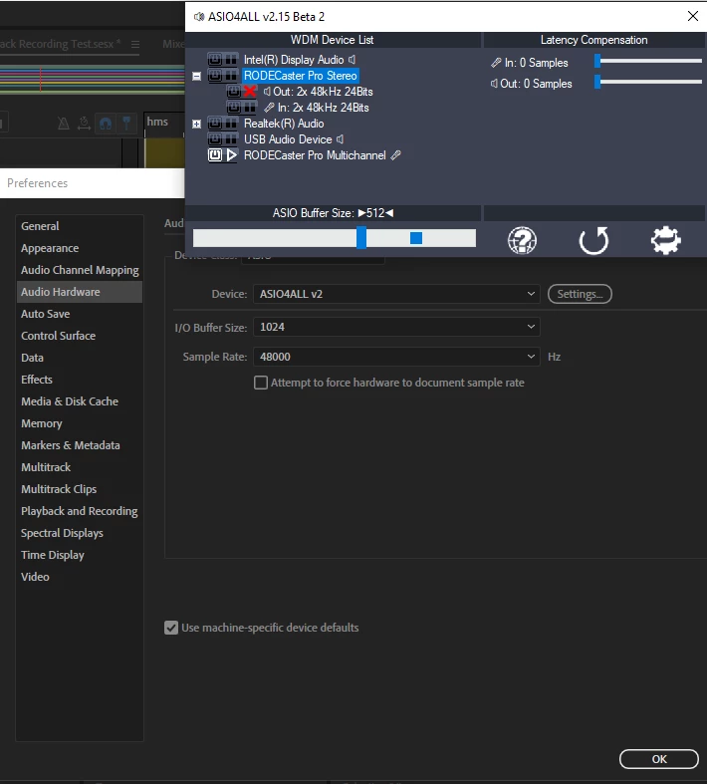This screenshot has height=784, width=707.
Task: Open the panel menu beside Recording Test.sesx tab
Action: click(x=135, y=45)
